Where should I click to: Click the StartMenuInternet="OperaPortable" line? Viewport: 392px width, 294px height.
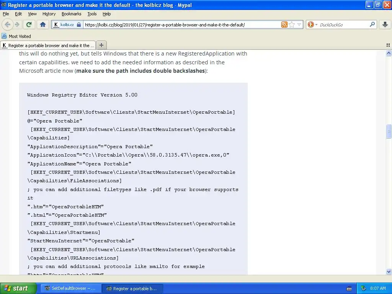pos(81,241)
